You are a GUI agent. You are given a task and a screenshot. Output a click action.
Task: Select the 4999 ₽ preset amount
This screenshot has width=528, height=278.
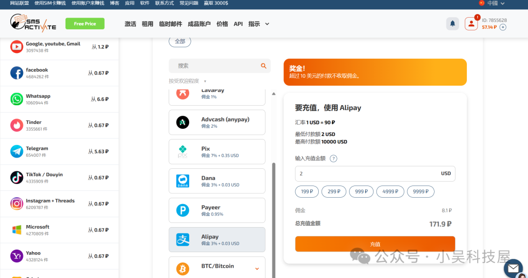tap(390, 191)
